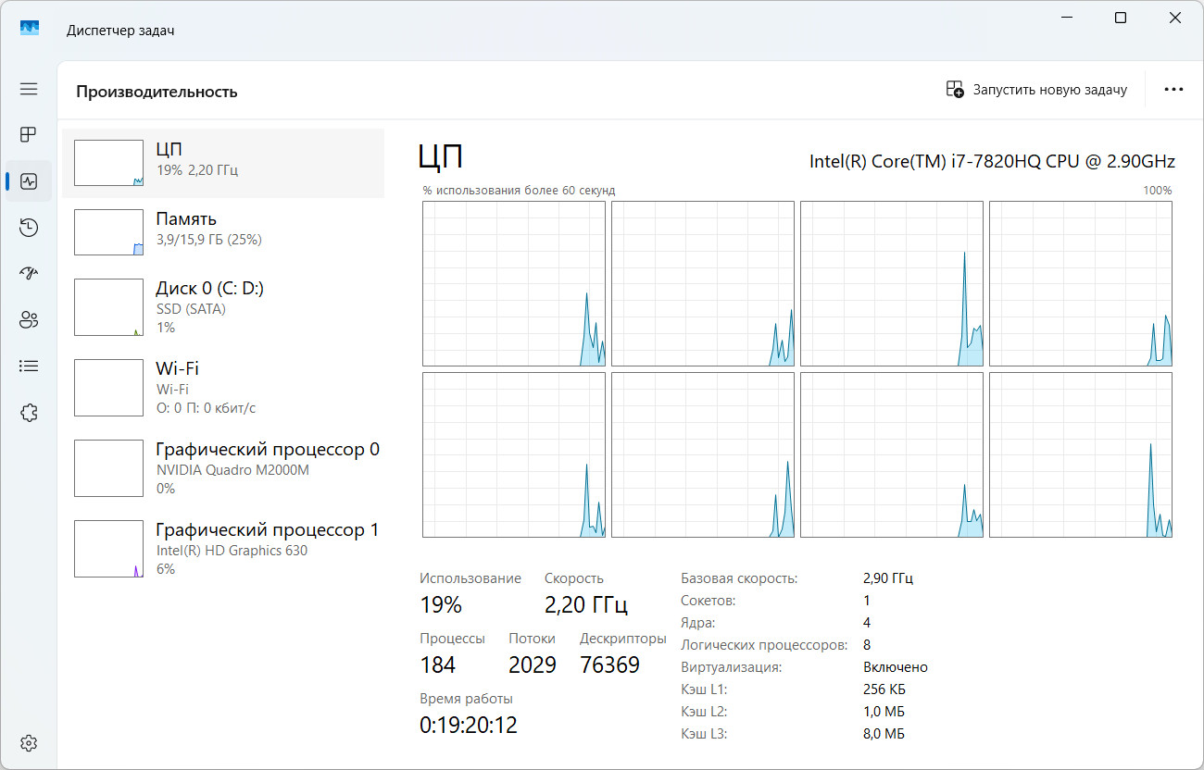This screenshot has width=1204, height=770.
Task: Open the Startup apps gauge icon
Action: pos(29,274)
